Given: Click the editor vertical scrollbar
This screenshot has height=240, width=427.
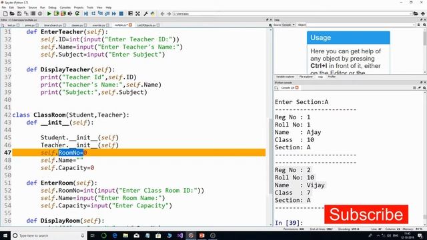Looking at the screenshot, I should click(271, 155).
